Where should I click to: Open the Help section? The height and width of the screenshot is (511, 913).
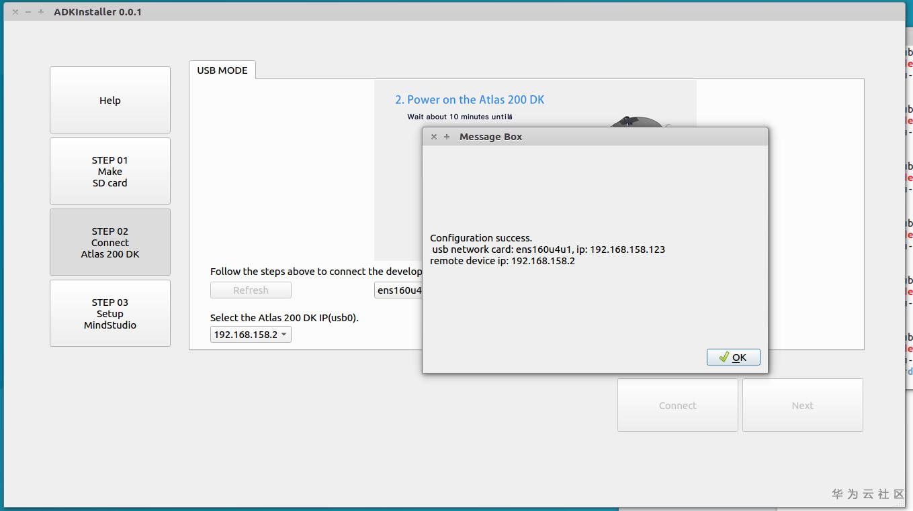[x=110, y=100]
